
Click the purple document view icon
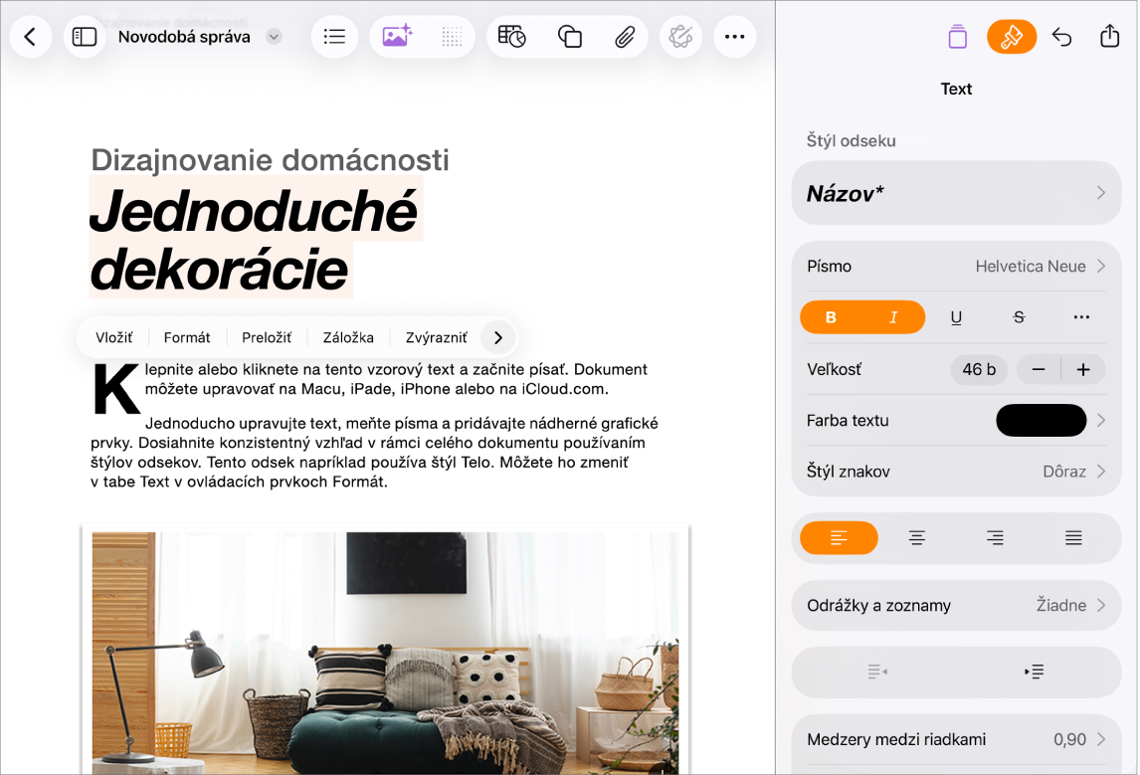coord(958,37)
